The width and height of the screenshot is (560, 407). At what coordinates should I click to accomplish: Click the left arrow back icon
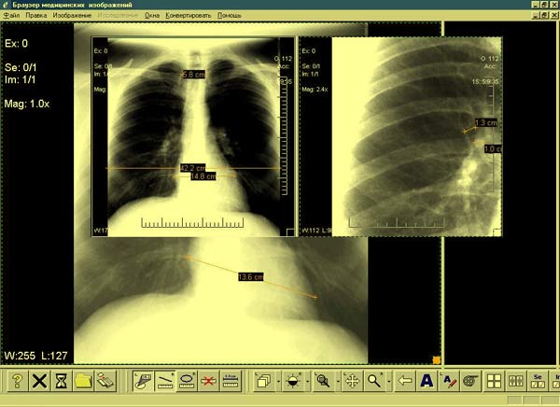[405, 381]
